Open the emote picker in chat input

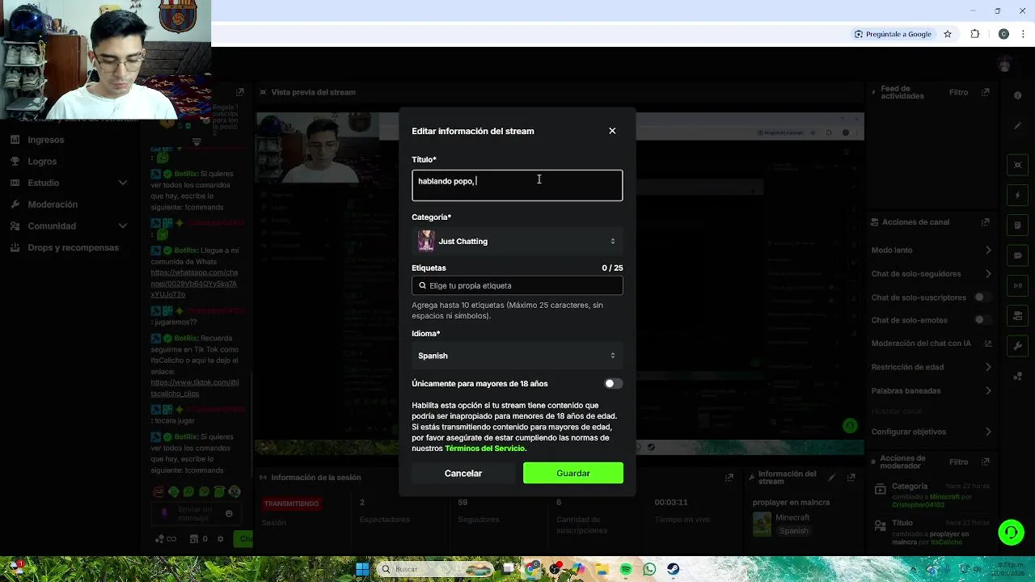(229, 513)
